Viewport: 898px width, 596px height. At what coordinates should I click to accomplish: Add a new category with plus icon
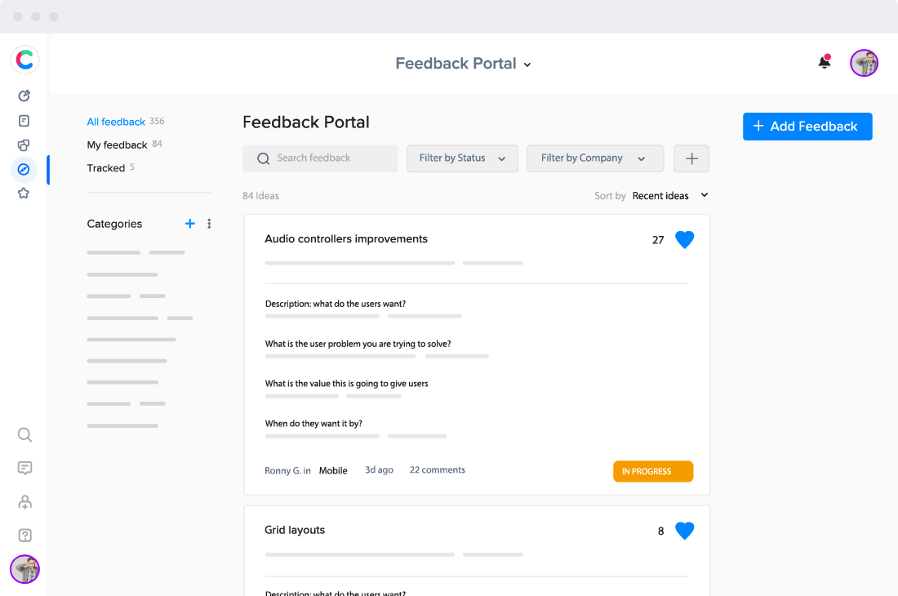(190, 224)
